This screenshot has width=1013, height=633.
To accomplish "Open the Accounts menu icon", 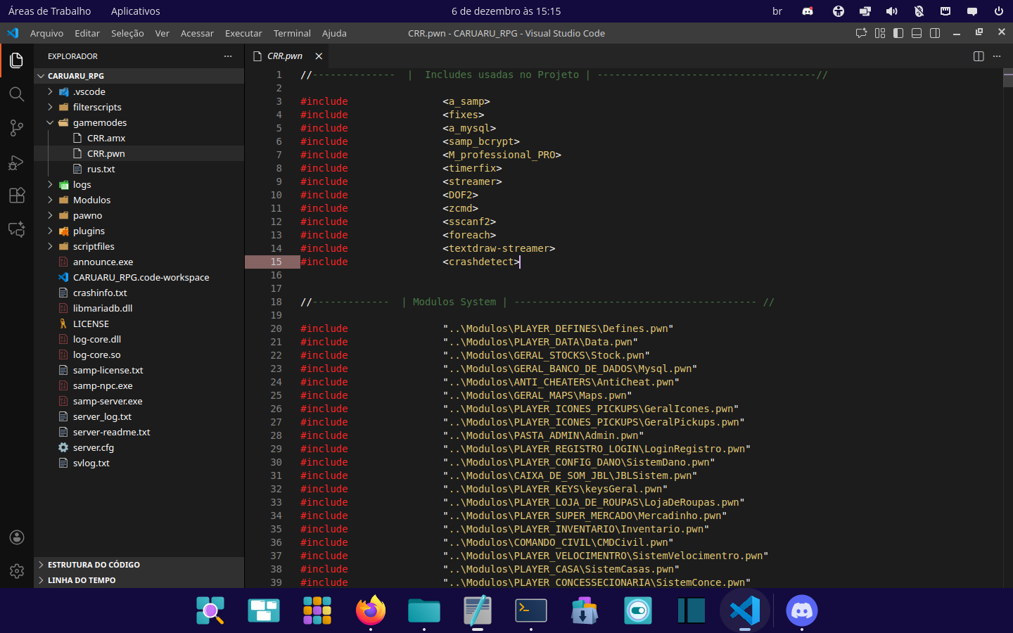I will (17, 537).
